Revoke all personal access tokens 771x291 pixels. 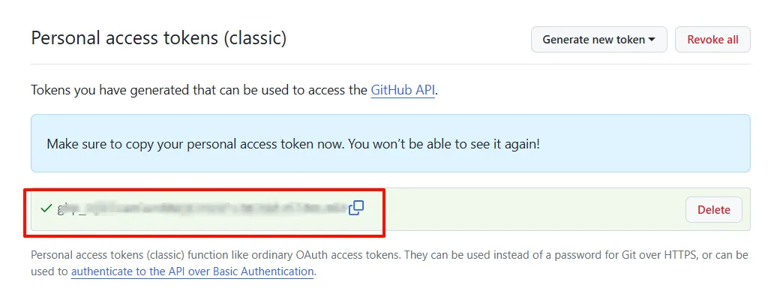[x=712, y=39]
